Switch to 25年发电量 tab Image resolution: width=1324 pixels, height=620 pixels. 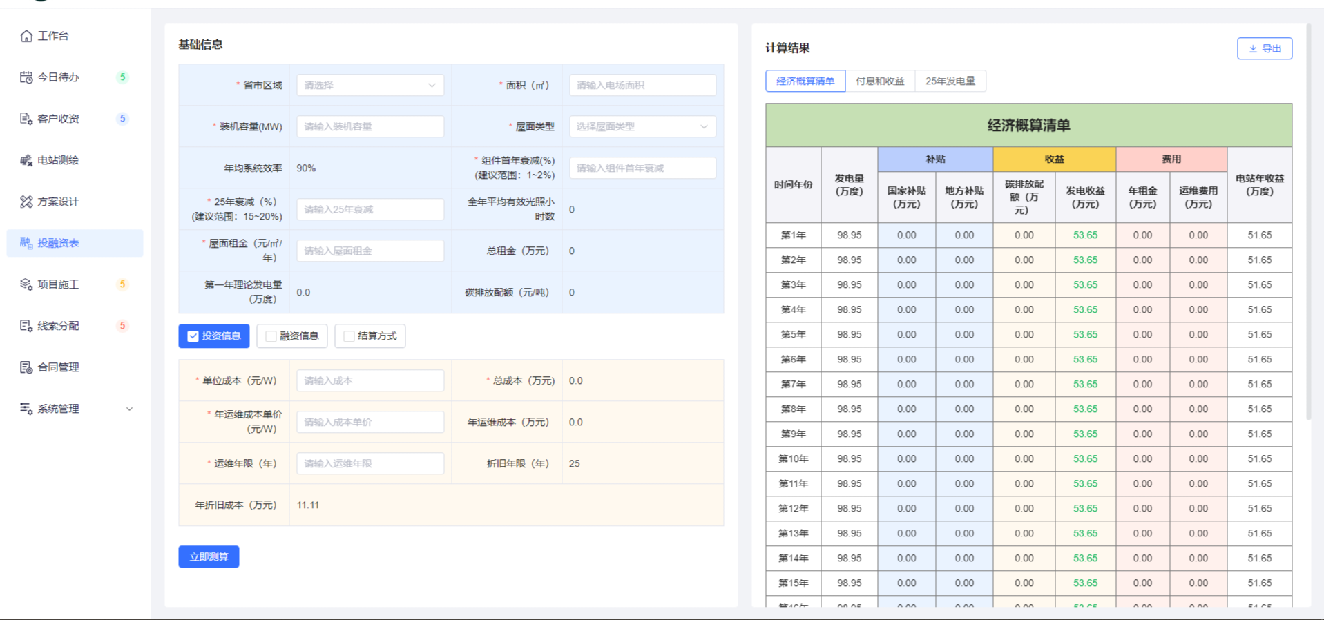950,81
